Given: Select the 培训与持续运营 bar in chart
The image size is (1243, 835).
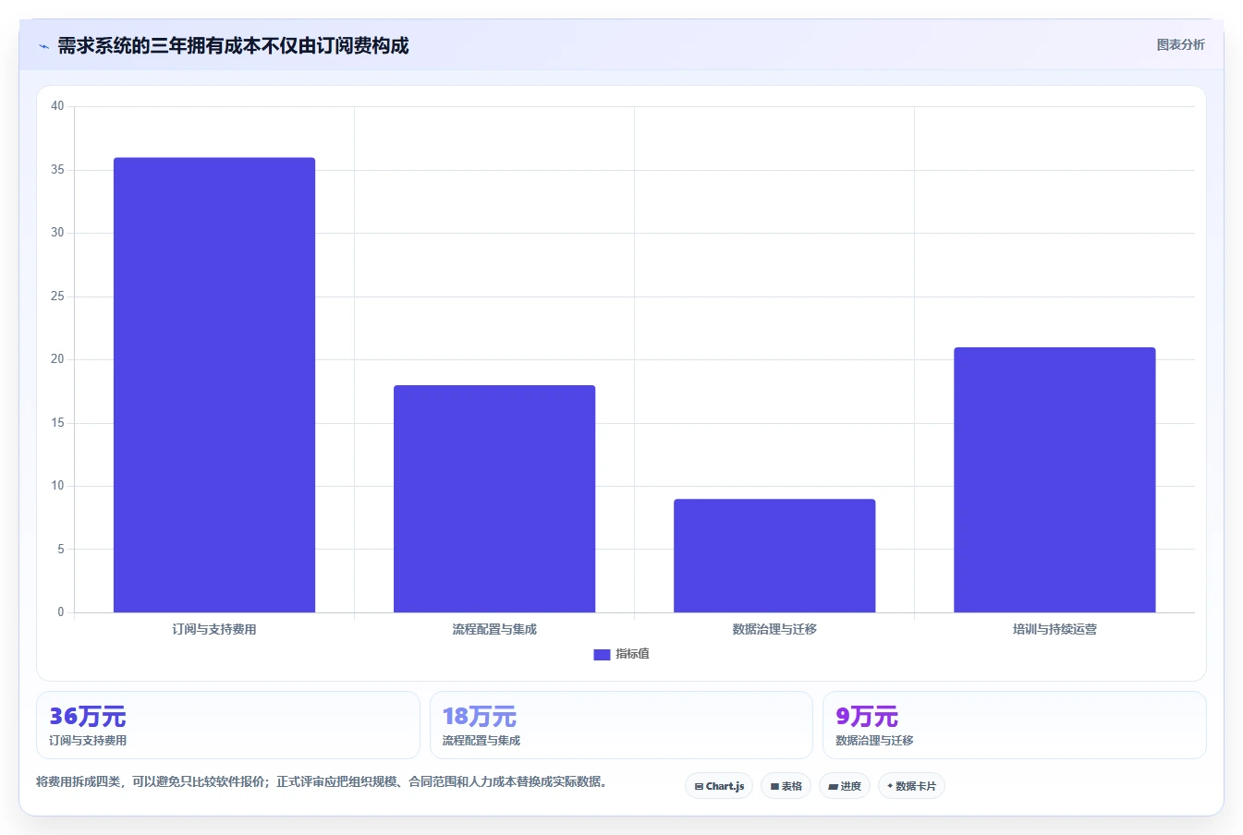Looking at the screenshot, I should [x=1054, y=480].
